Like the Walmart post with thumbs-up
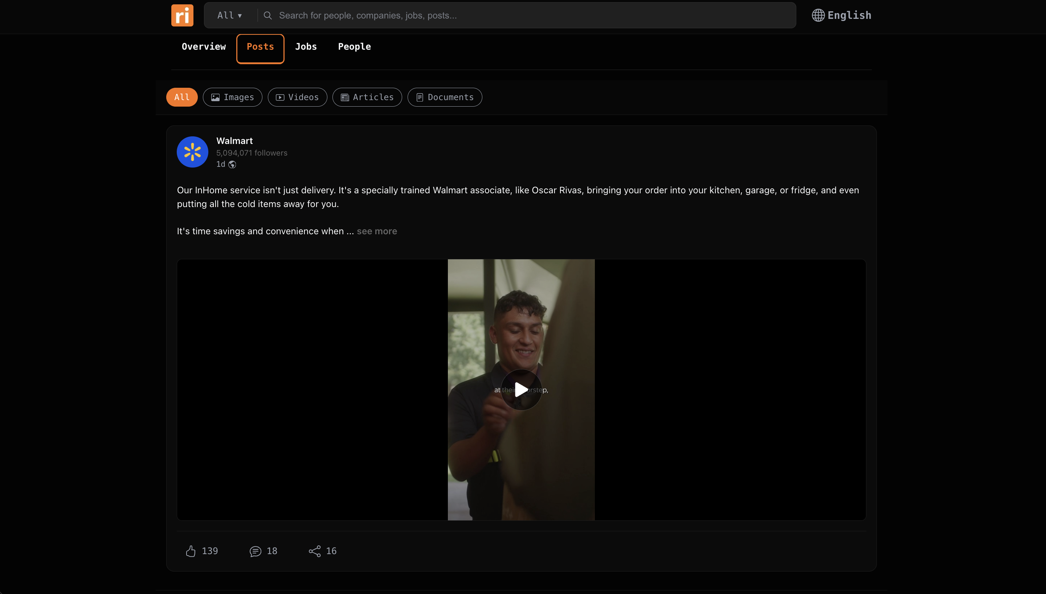 191,551
